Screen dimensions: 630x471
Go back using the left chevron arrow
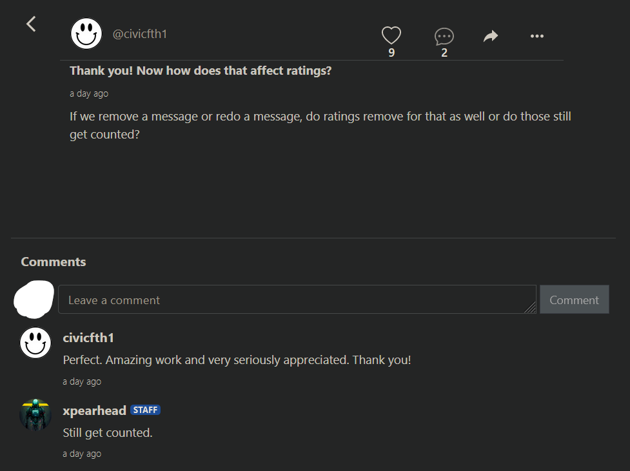coord(31,24)
